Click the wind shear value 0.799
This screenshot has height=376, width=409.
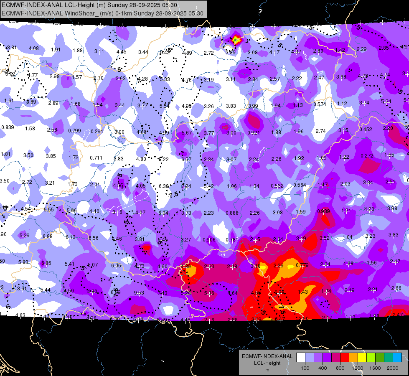(75, 130)
